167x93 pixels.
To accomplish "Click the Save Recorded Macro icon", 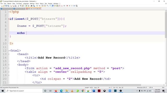I will click(76, 6).
